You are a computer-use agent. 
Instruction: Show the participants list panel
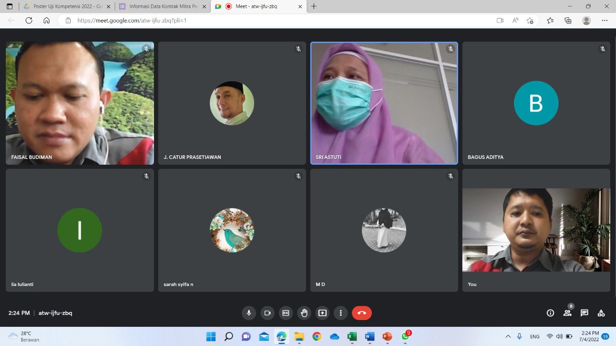(x=567, y=313)
